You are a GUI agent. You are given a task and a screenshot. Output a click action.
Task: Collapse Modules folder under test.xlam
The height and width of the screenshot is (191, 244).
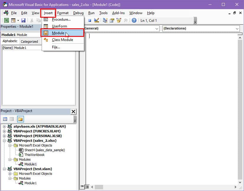coord(10,178)
